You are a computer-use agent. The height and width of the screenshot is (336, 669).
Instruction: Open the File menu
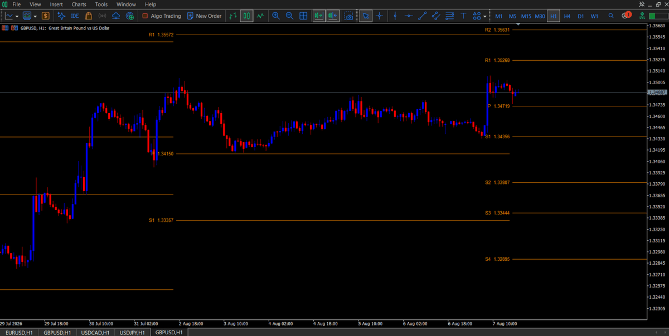17,4
